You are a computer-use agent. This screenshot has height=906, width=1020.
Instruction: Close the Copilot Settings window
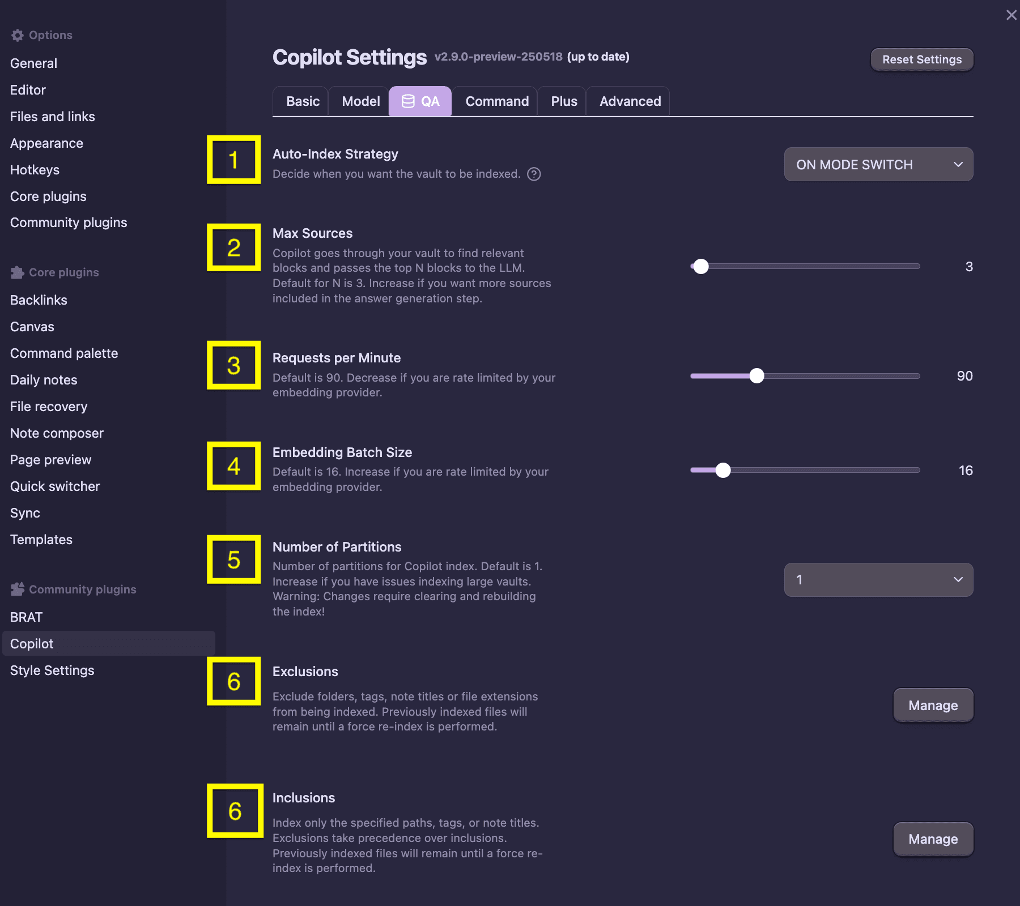[x=1011, y=15]
